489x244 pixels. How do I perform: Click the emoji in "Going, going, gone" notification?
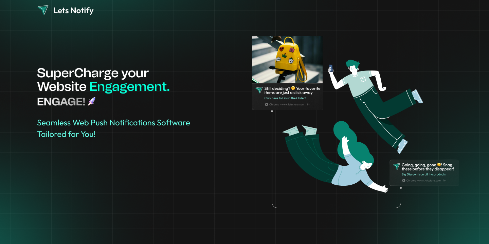click(439, 165)
